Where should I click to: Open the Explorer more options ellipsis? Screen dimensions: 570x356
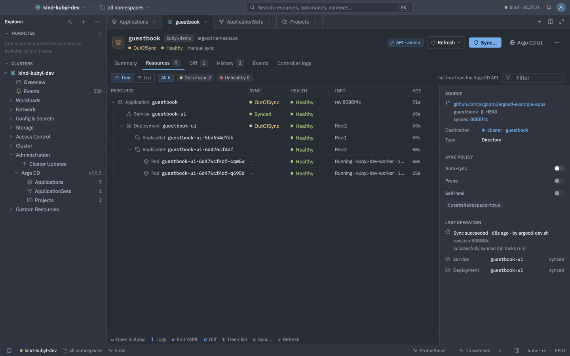click(97, 22)
